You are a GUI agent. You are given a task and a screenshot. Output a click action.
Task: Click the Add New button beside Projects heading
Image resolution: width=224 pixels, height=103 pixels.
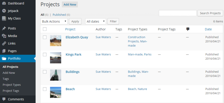[70, 4]
